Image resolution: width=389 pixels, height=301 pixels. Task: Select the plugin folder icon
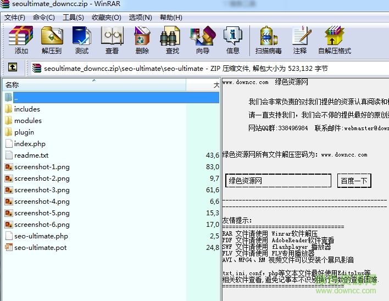[x=8, y=132]
